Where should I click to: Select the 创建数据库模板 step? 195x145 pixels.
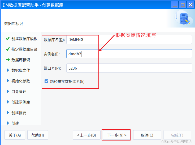click(24, 39)
